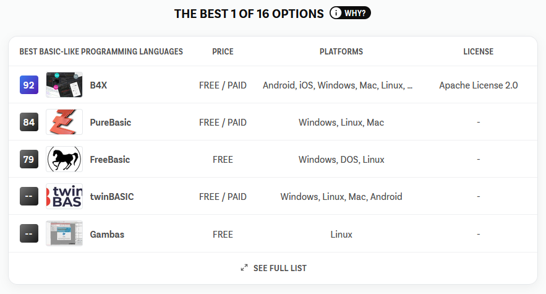This screenshot has height=294, width=546.
Task: Click the info icon next to WHY?
Action: pyautogui.click(x=336, y=13)
